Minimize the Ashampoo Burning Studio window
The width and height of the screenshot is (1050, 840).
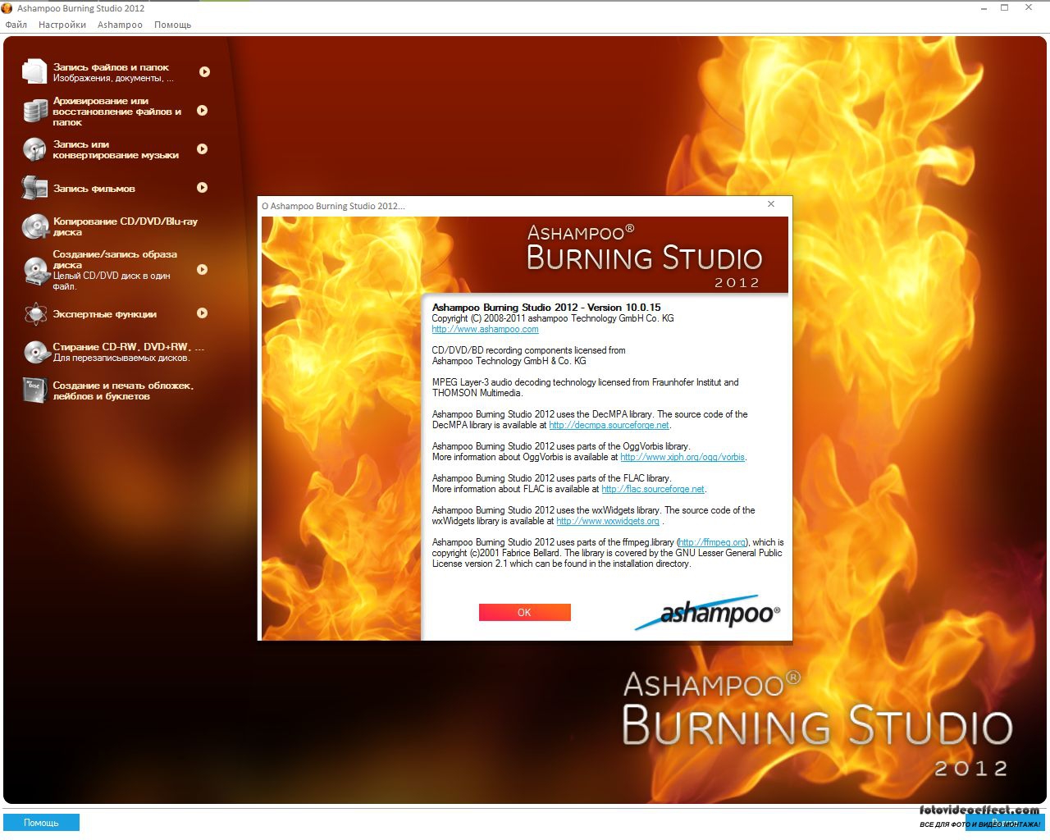tap(984, 8)
